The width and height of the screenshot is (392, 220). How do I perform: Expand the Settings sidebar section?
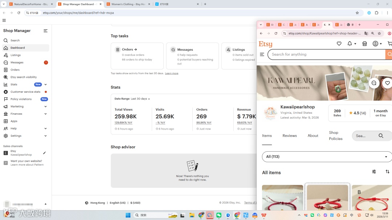(x=45, y=136)
